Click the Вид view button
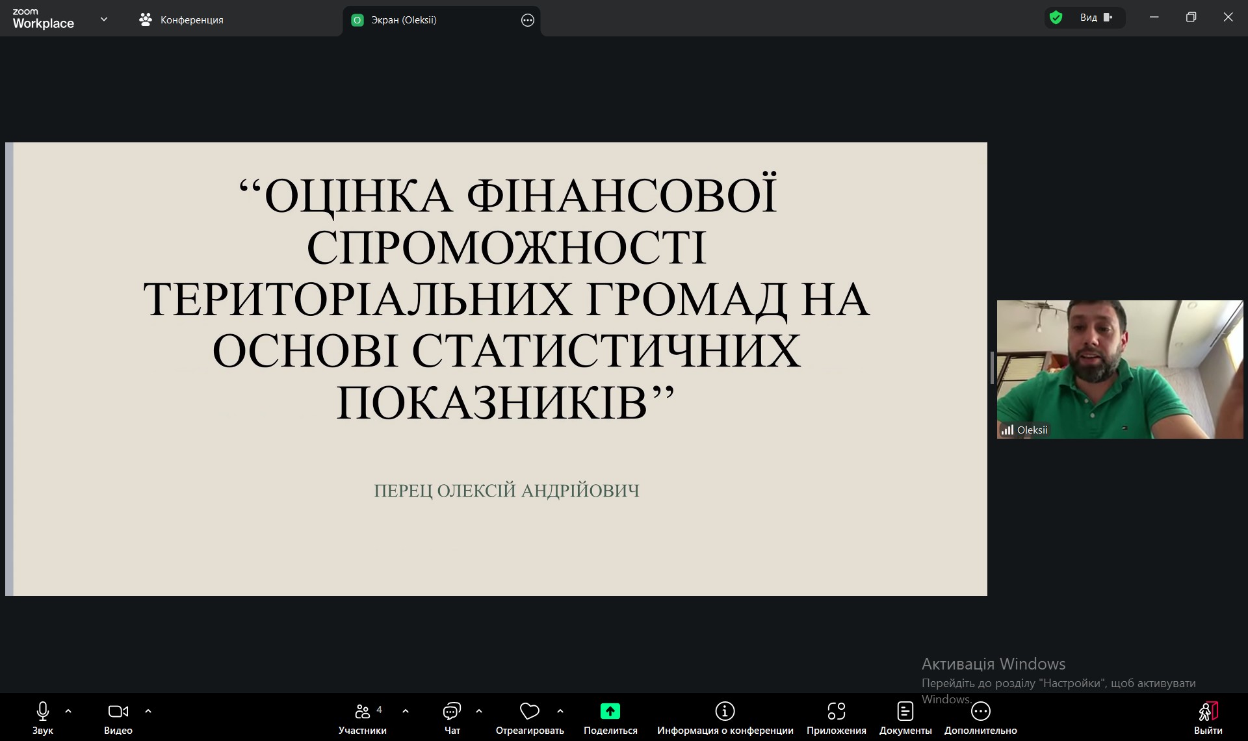Viewport: 1248px width, 741px height. click(1096, 18)
